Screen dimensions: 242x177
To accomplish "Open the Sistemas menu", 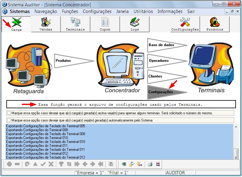I will pyautogui.click(x=20, y=11).
